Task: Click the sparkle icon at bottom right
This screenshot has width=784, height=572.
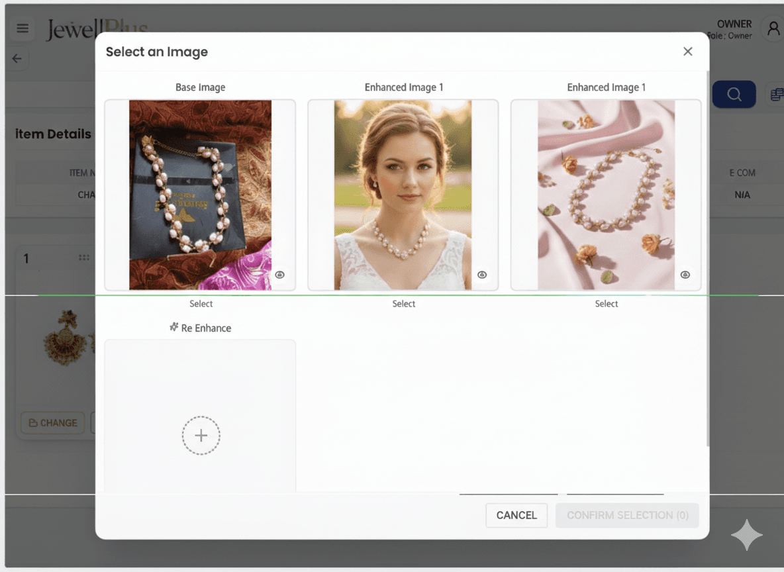Action: pyautogui.click(x=747, y=535)
